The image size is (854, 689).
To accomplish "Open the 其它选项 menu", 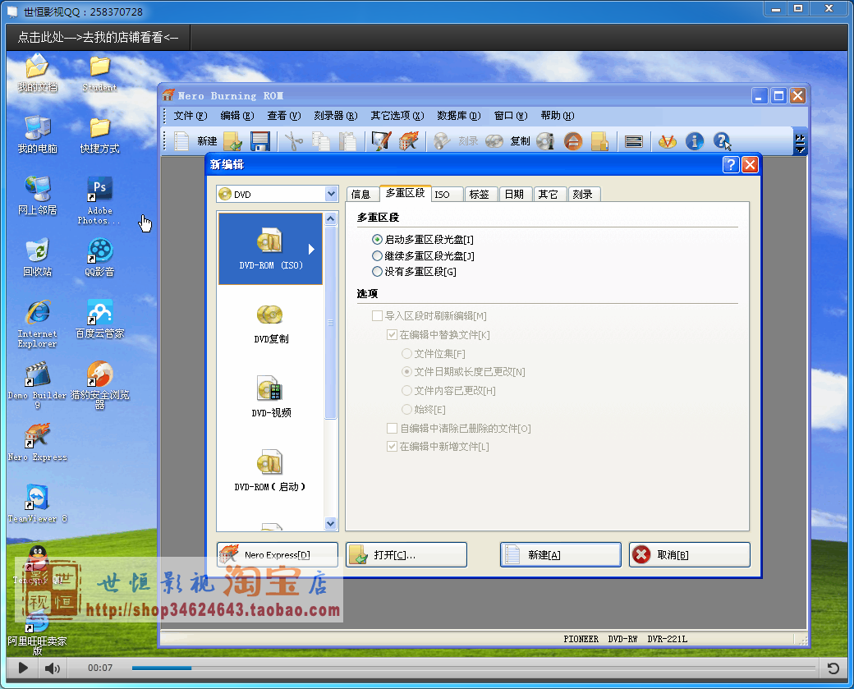I will tap(397, 116).
